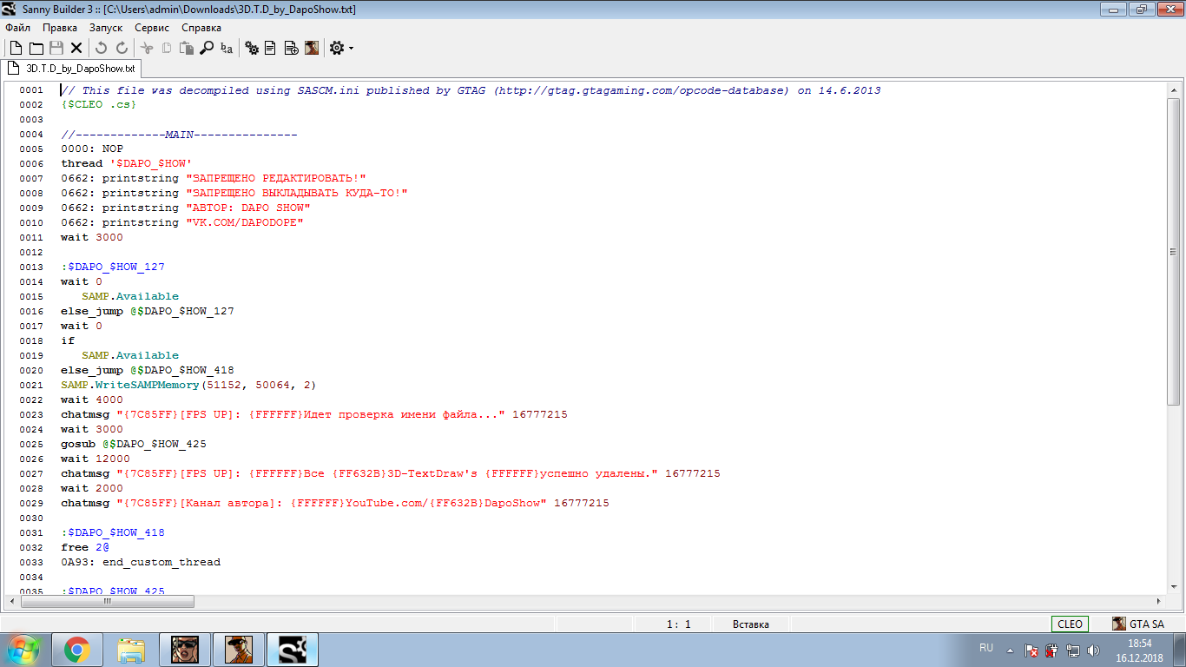The image size is (1186, 667).
Task: Click the "АВТОР: DAPO SHOW" string
Action: pyautogui.click(x=248, y=208)
